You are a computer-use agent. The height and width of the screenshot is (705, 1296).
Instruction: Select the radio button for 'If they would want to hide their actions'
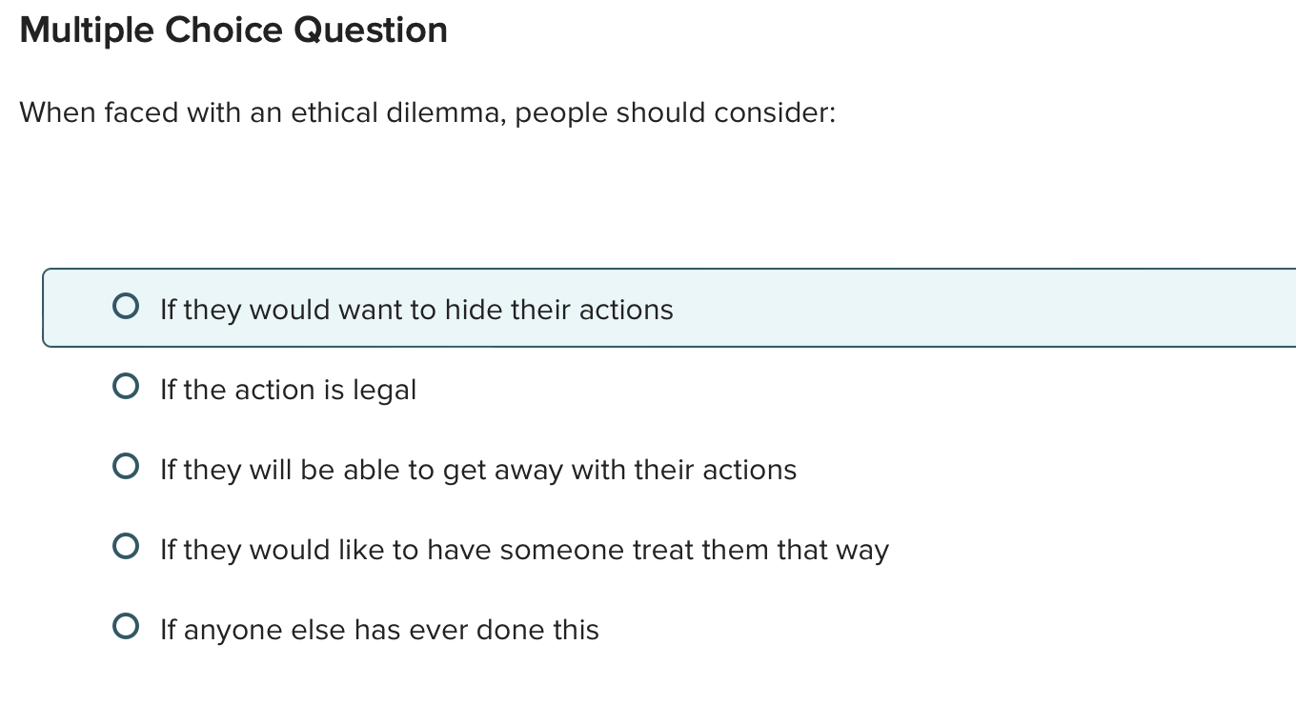pos(125,307)
